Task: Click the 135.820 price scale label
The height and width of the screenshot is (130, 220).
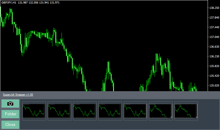Action: tap(214, 66)
